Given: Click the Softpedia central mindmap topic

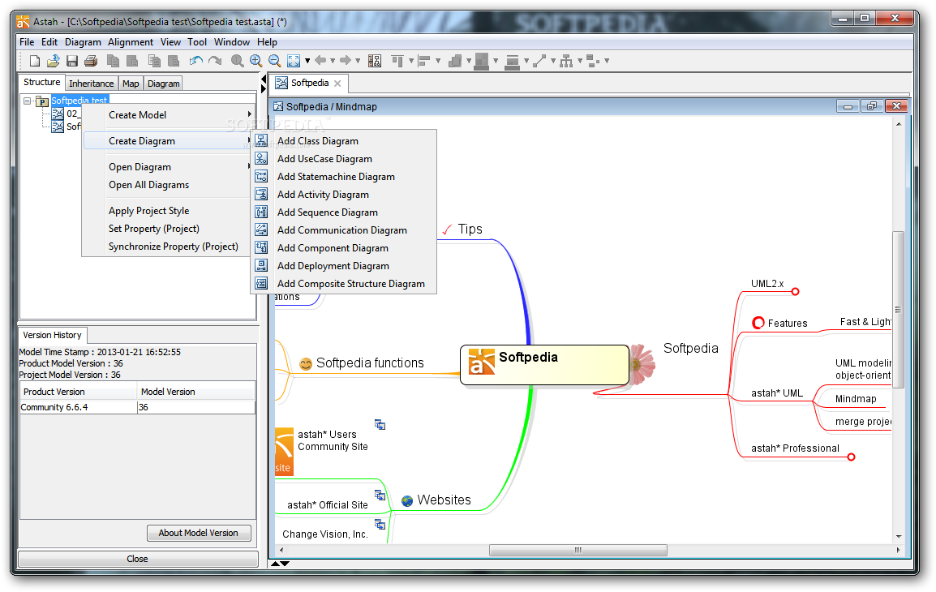Looking at the screenshot, I should point(544,365).
